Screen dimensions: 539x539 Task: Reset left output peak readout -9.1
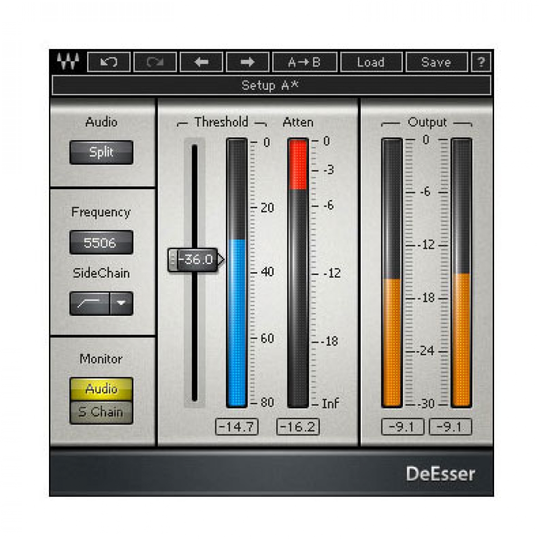(x=402, y=427)
